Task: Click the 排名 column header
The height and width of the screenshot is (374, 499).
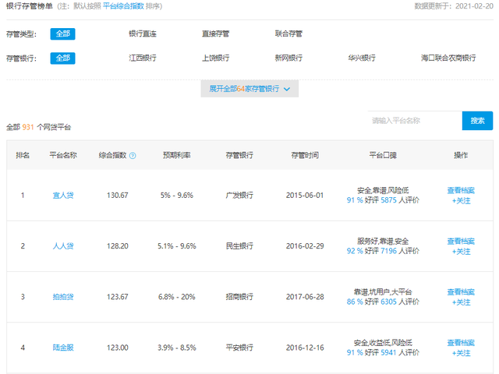Action: [x=23, y=155]
